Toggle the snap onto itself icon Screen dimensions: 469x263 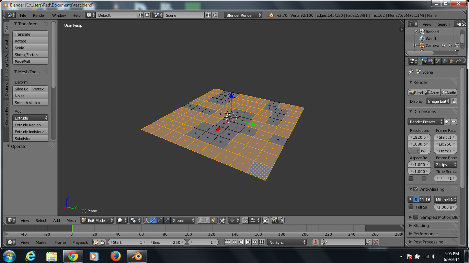(265, 220)
